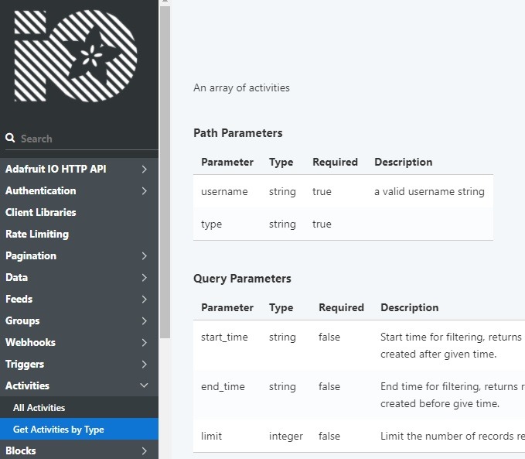Click the limit row description text

coord(452,436)
